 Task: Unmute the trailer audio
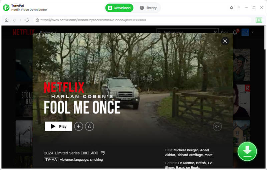(x=217, y=127)
